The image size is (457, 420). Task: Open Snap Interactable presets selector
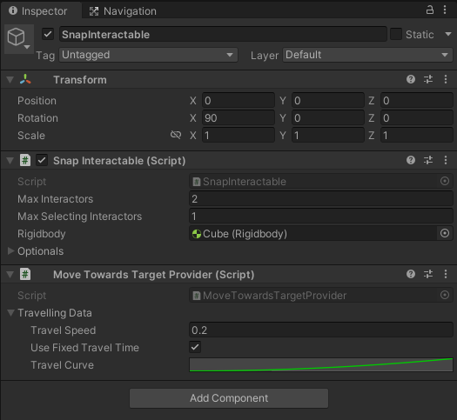point(428,160)
